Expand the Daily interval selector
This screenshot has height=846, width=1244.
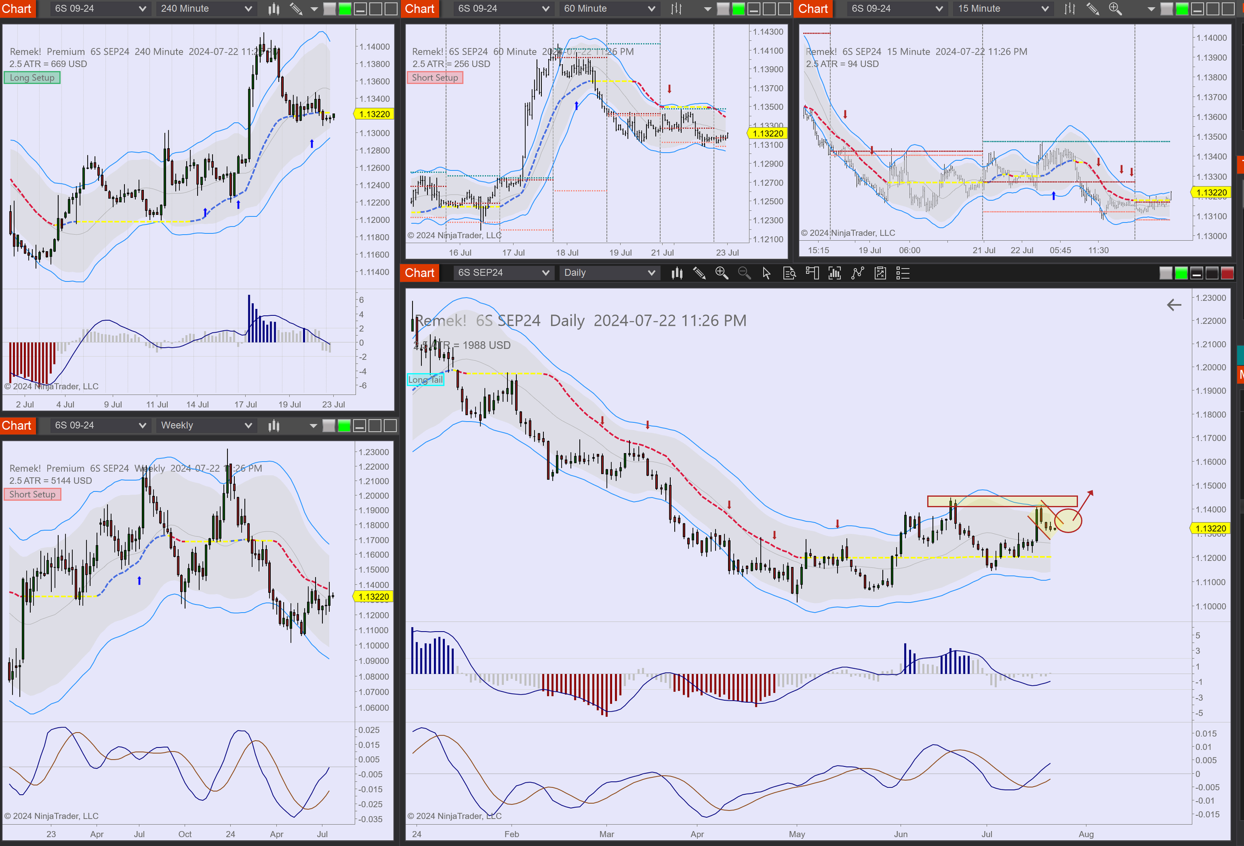(609, 273)
